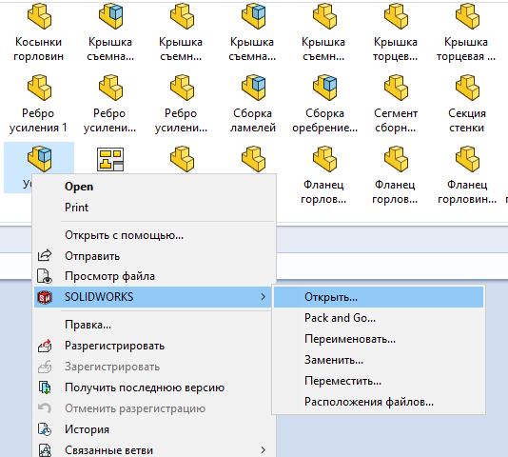Select the Сегмент сборн... part icon
This screenshot has height=457, width=508.
pos(396,88)
